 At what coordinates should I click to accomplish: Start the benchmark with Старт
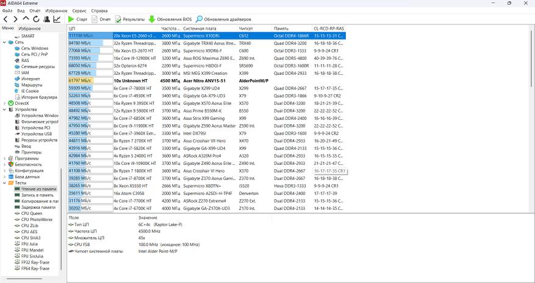tap(78, 19)
